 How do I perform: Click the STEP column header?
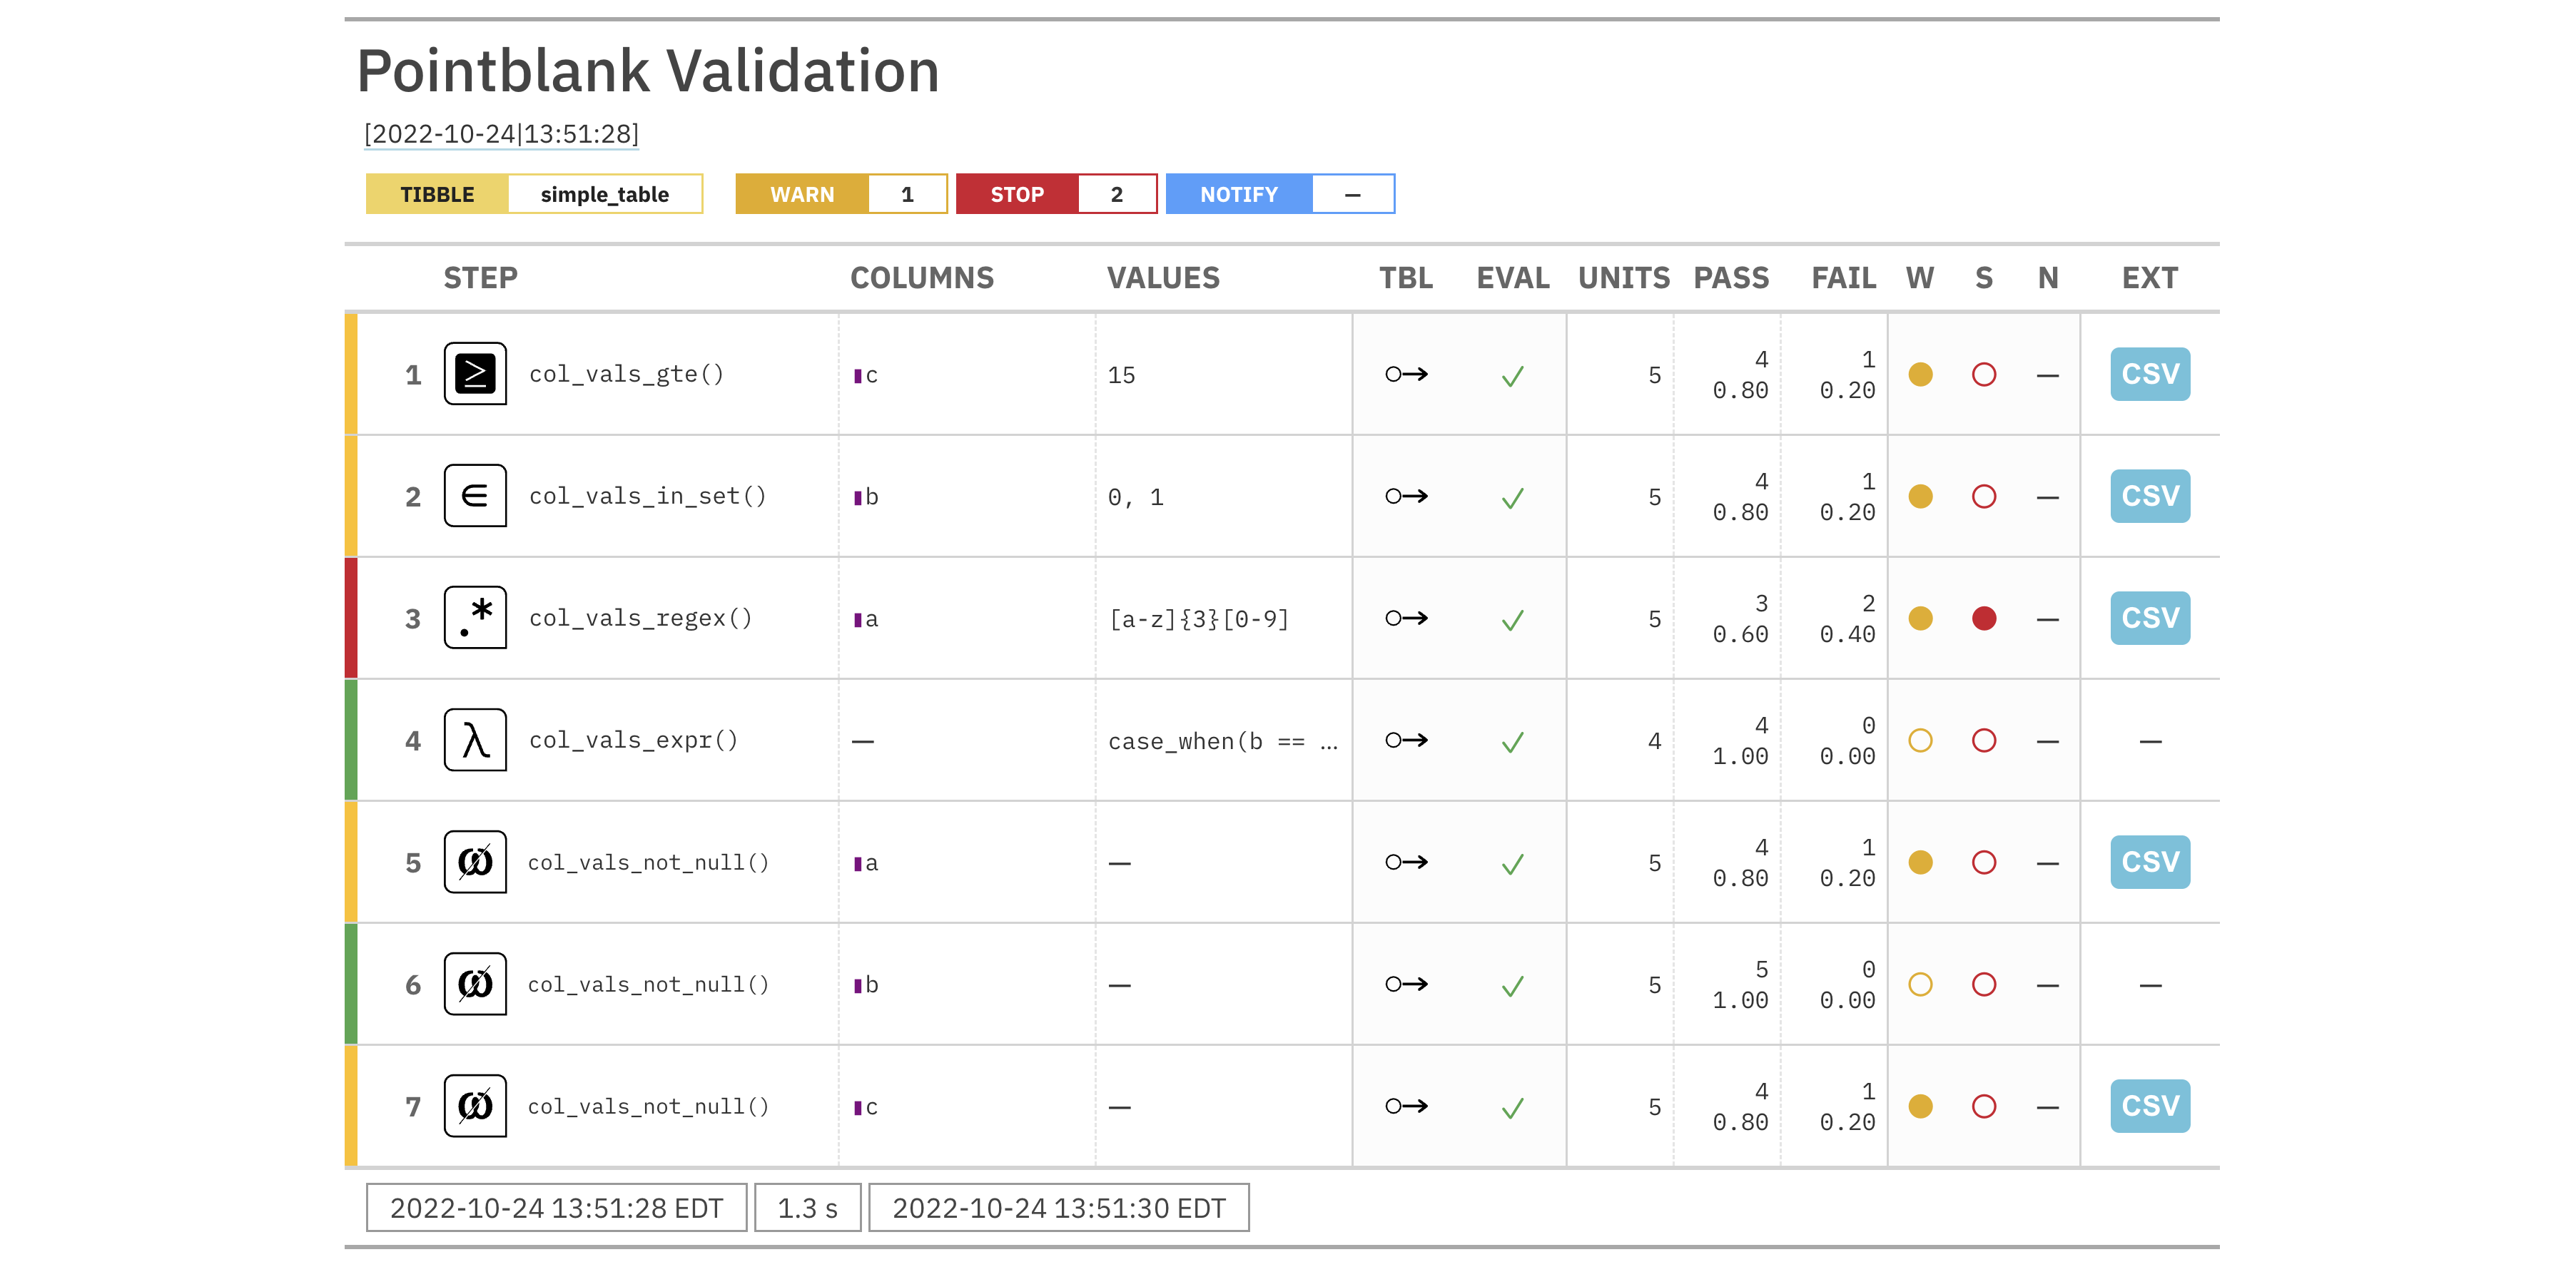point(480,278)
